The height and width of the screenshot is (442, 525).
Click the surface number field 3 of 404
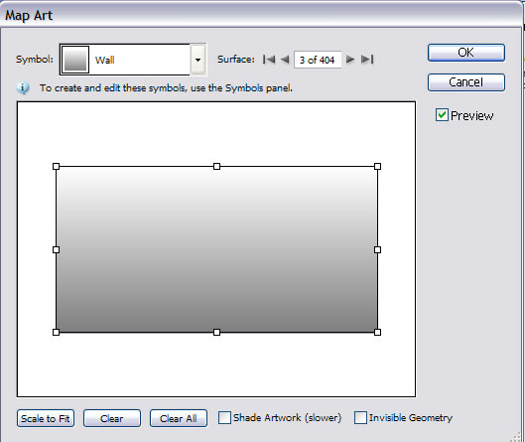point(318,60)
